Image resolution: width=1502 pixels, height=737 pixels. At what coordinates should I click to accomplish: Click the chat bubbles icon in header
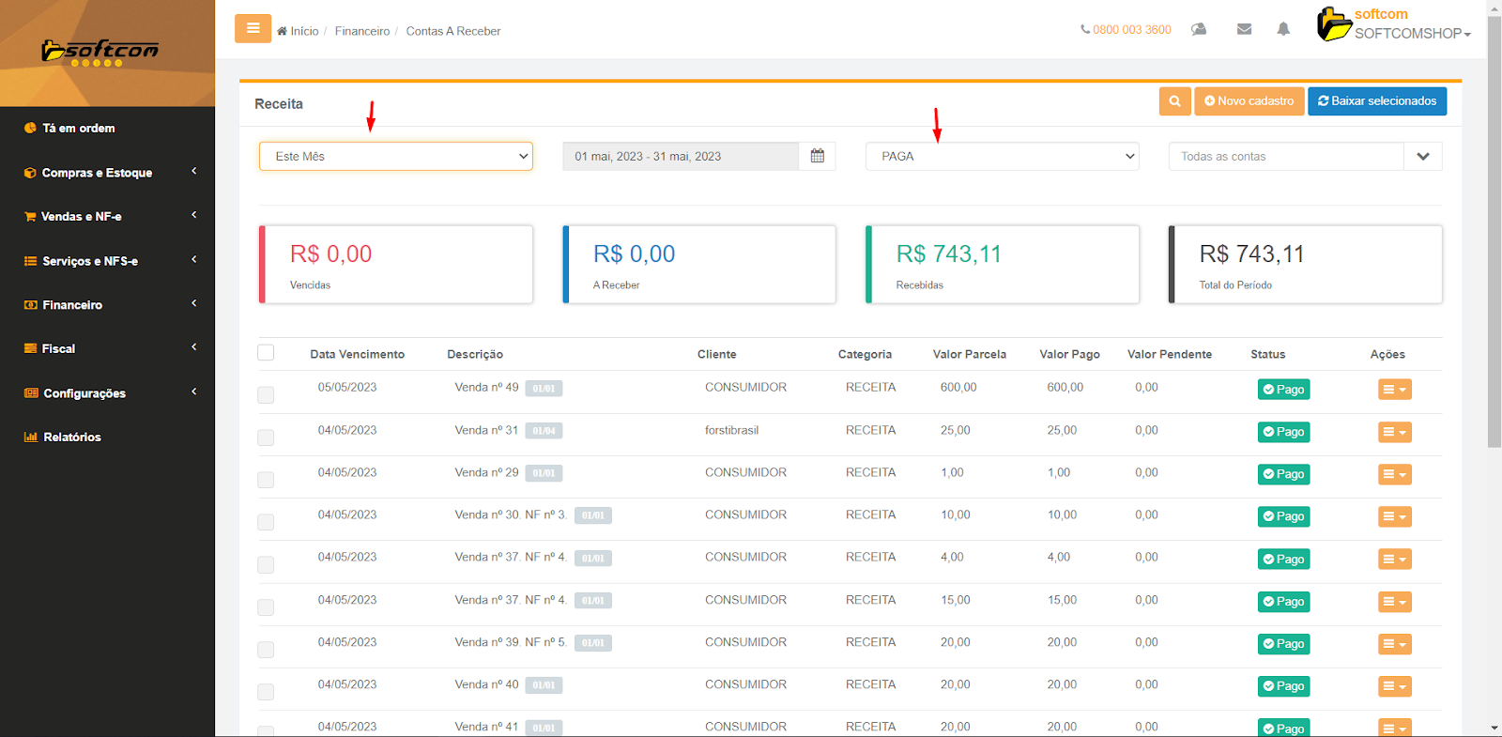point(1199,30)
